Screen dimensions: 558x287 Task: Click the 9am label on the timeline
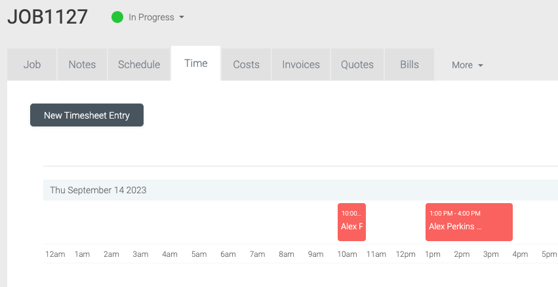click(x=315, y=254)
